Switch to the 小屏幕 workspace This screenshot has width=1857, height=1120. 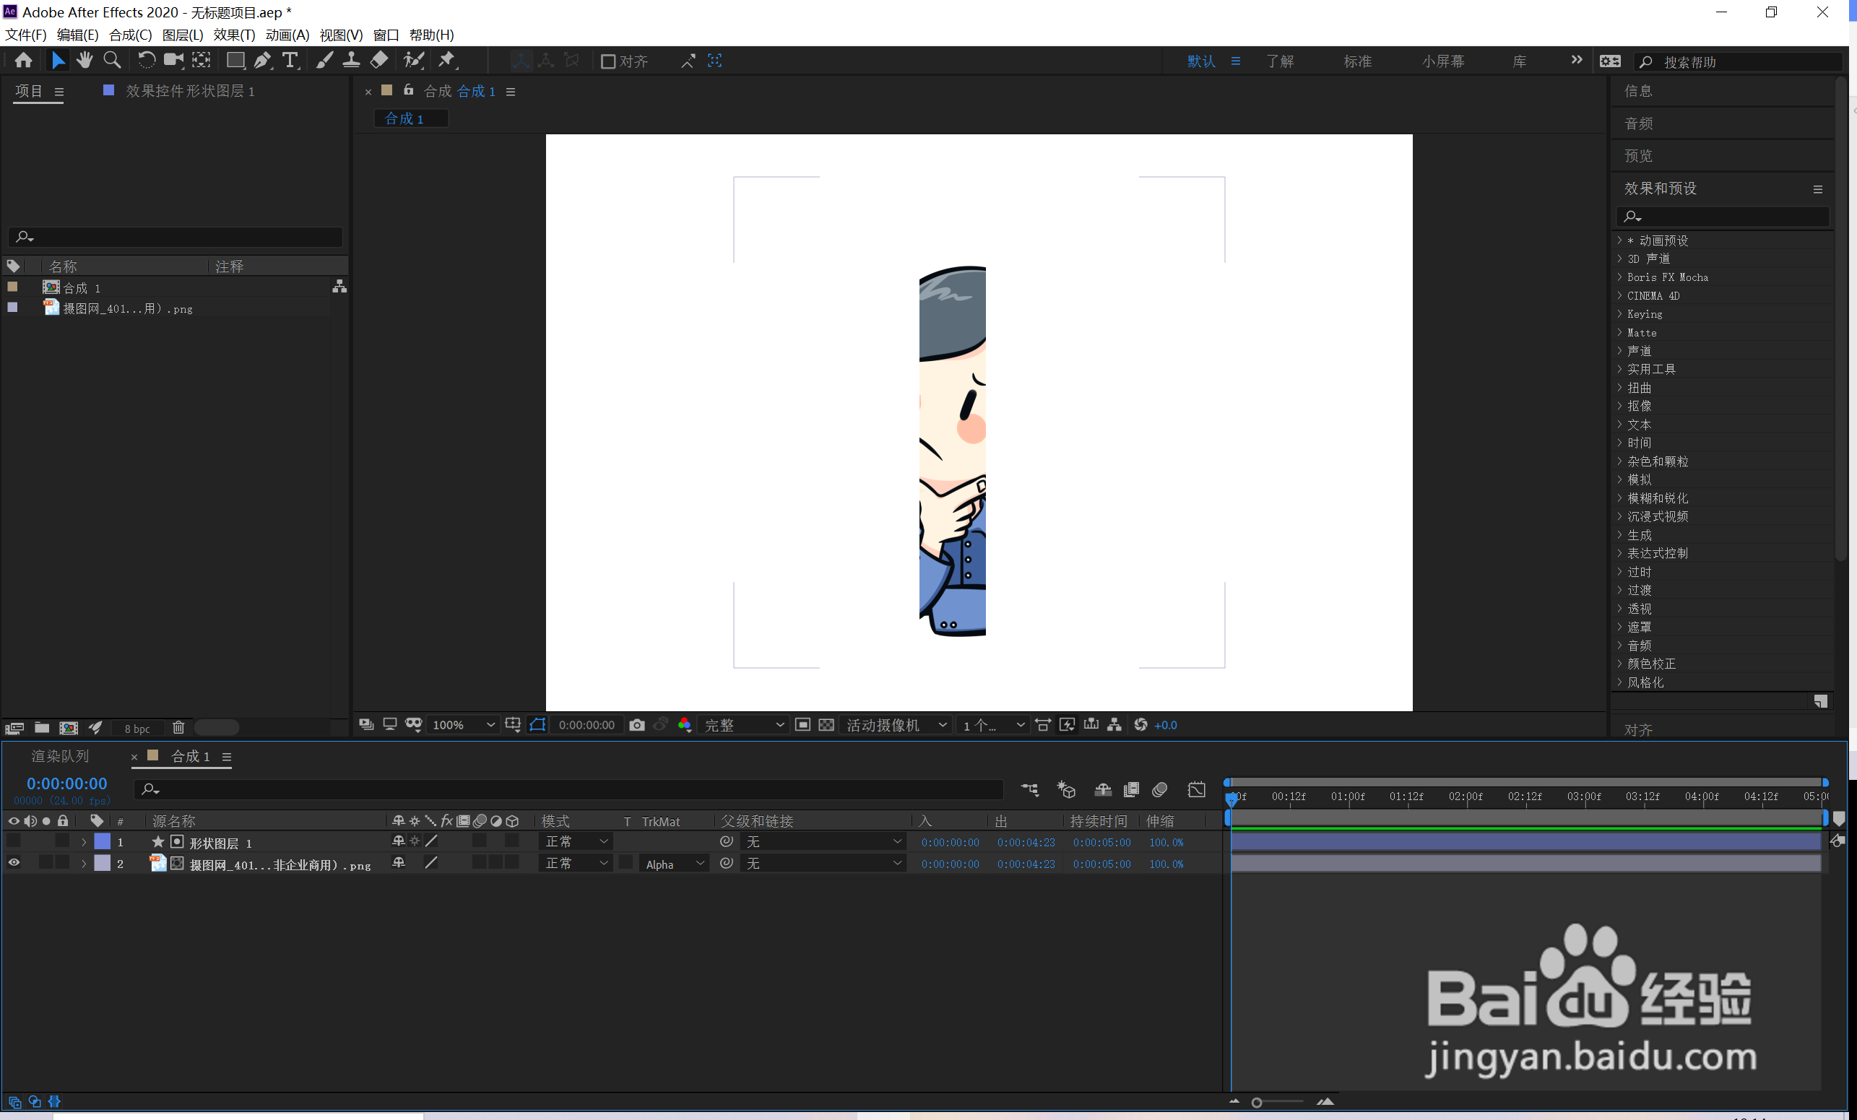tap(1442, 61)
